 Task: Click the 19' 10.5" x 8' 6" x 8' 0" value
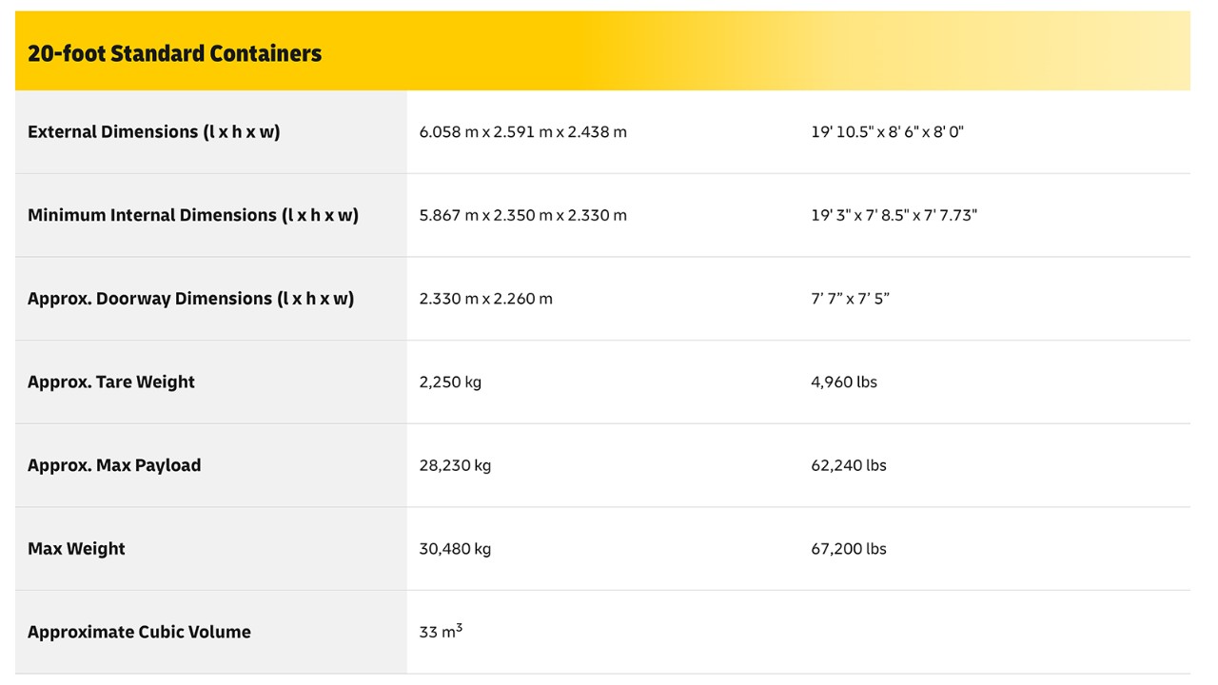(887, 132)
